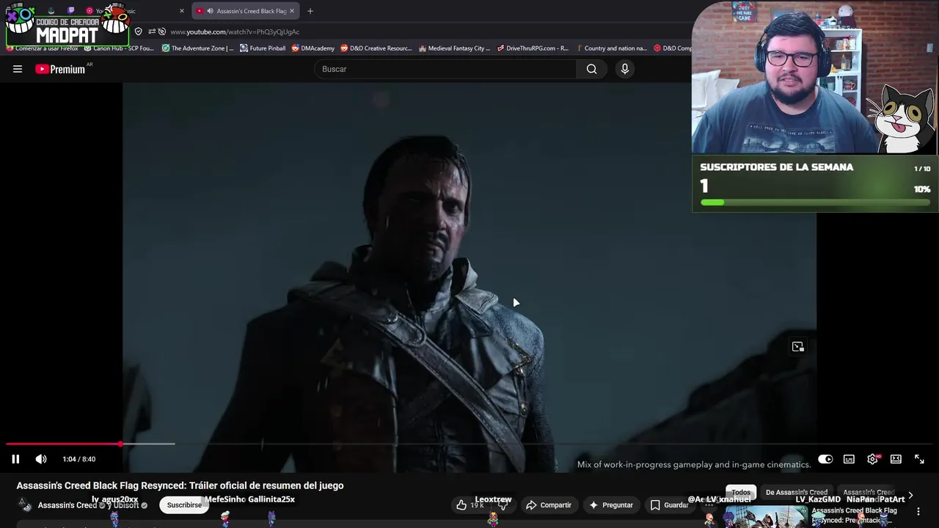The width and height of the screenshot is (939, 528).
Task: Toggle subtitles on the player
Action: (x=849, y=459)
